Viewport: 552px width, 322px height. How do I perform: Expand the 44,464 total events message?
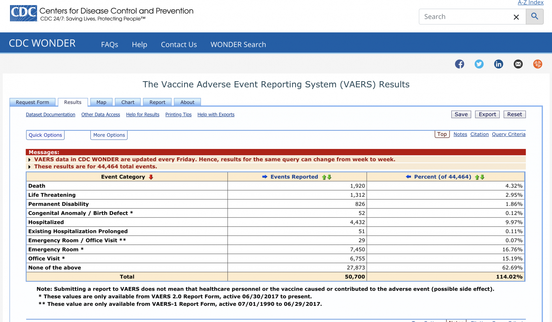coord(30,167)
